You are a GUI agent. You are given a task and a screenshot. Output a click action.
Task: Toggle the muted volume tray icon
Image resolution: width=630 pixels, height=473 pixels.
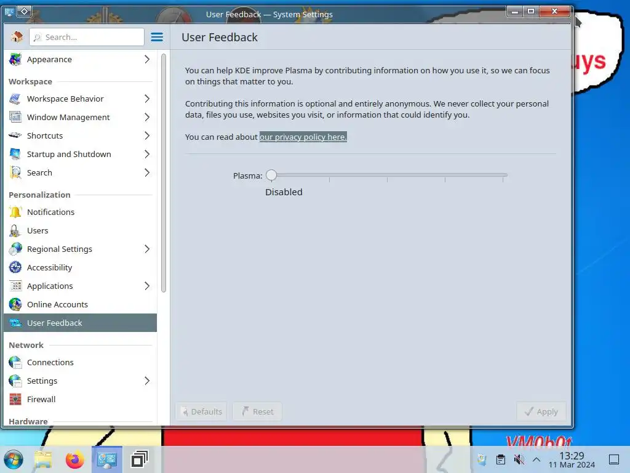[x=519, y=459]
